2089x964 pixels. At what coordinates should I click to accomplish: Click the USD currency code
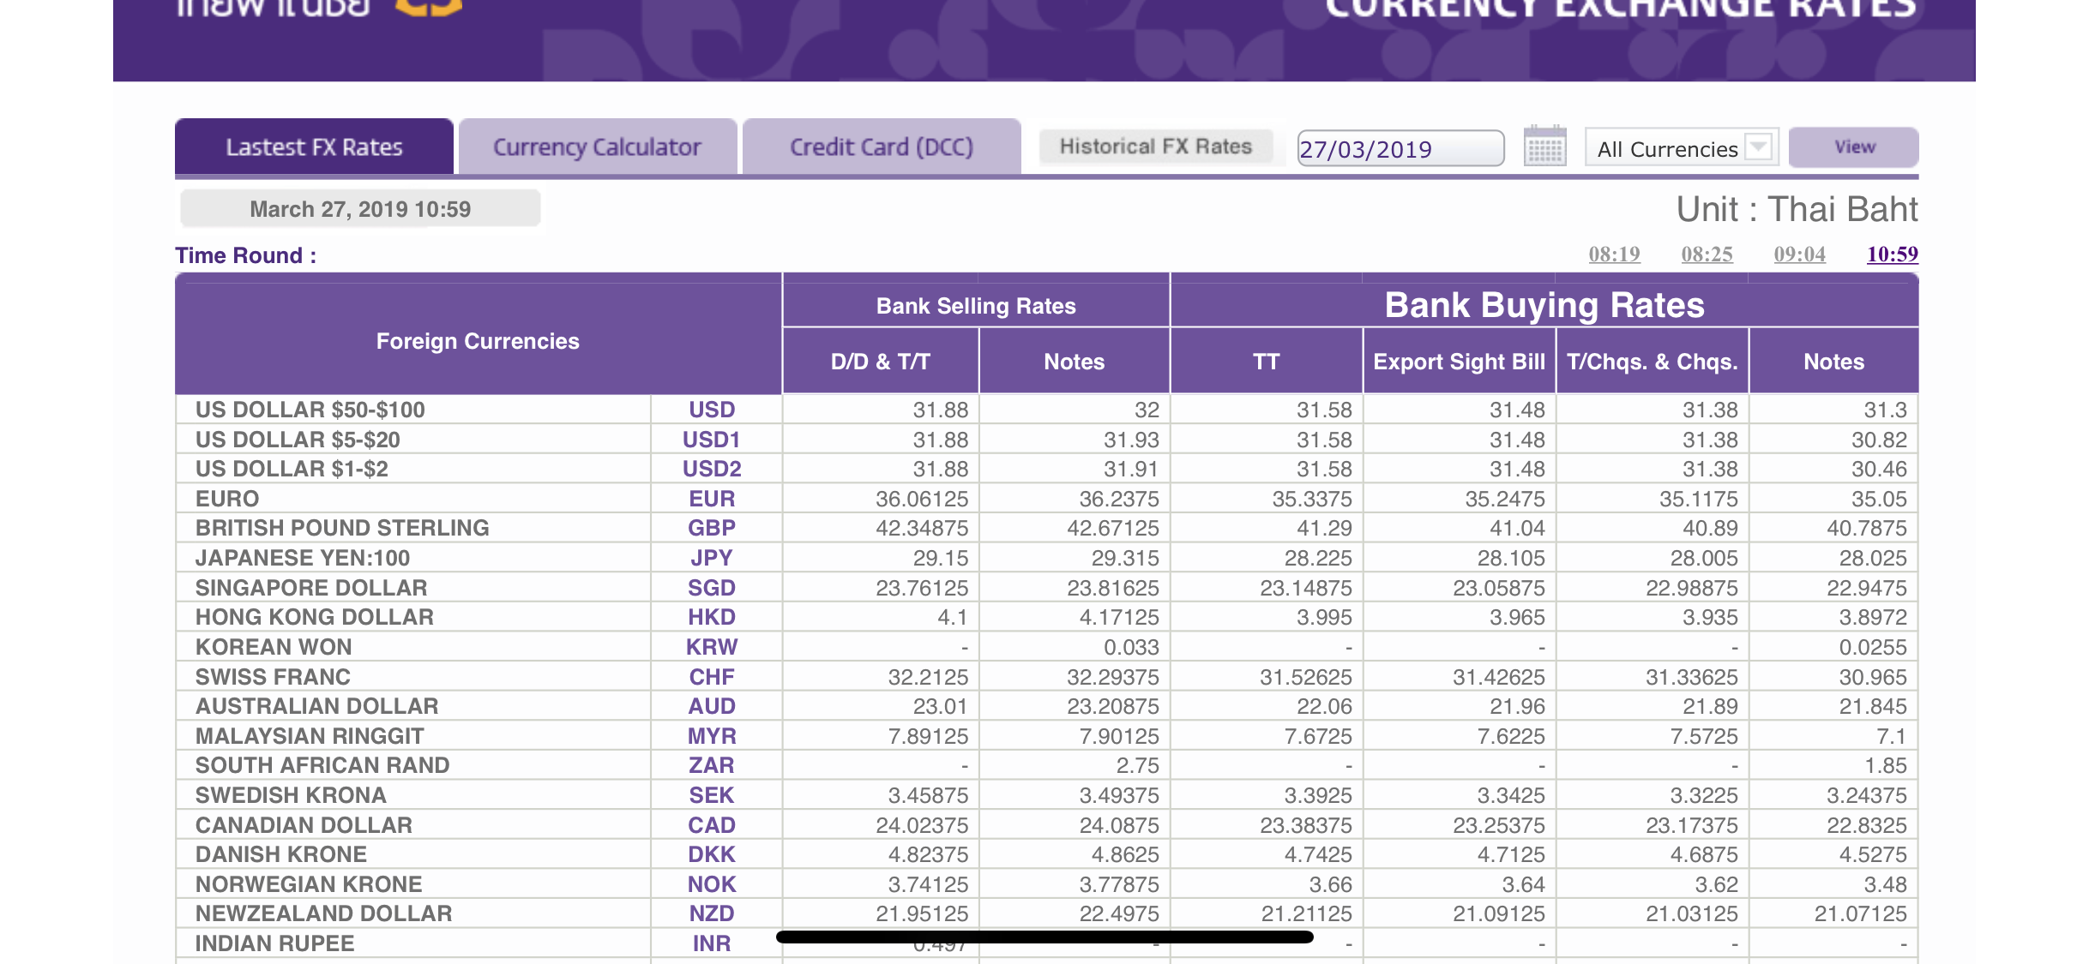712,410
